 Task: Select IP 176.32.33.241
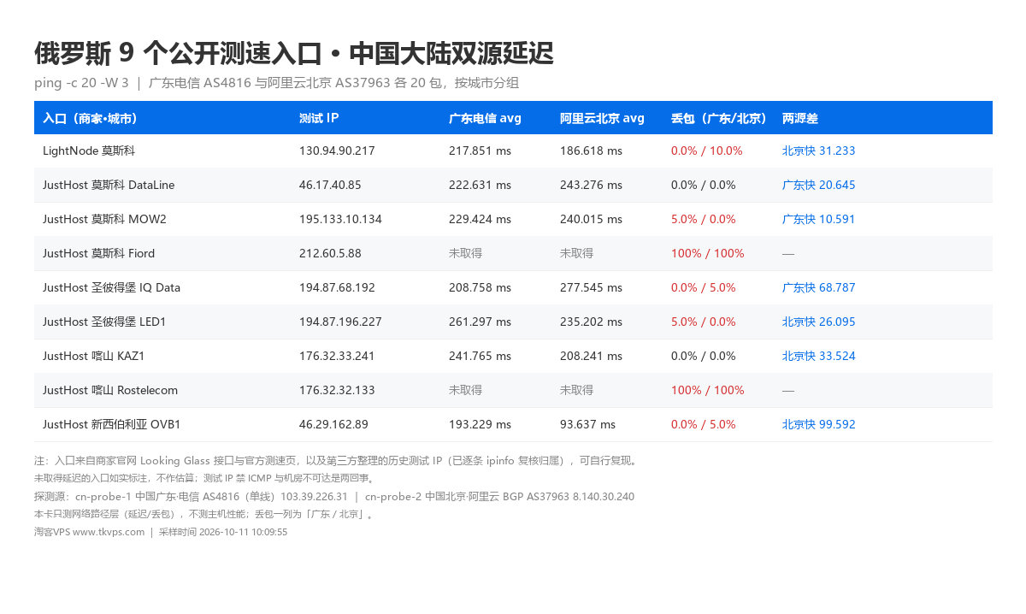[x=337, y=356]
